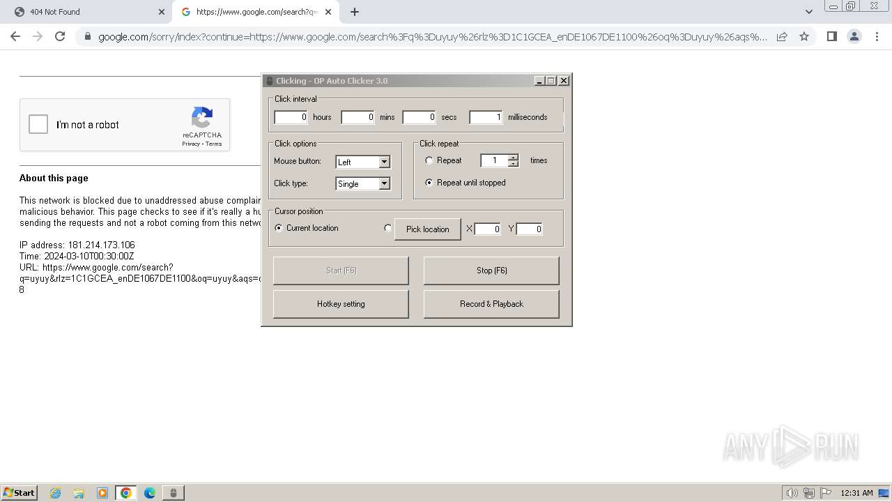The height and width of the screenshot is (502, 892).
Task: Click the taskbar clock 12:31 AM
Action: click(x=856, y=493)
